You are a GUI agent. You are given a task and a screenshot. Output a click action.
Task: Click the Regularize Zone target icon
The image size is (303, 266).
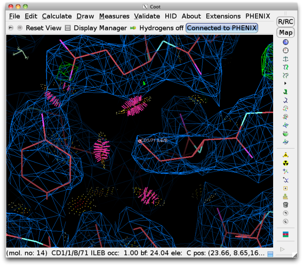286,51
